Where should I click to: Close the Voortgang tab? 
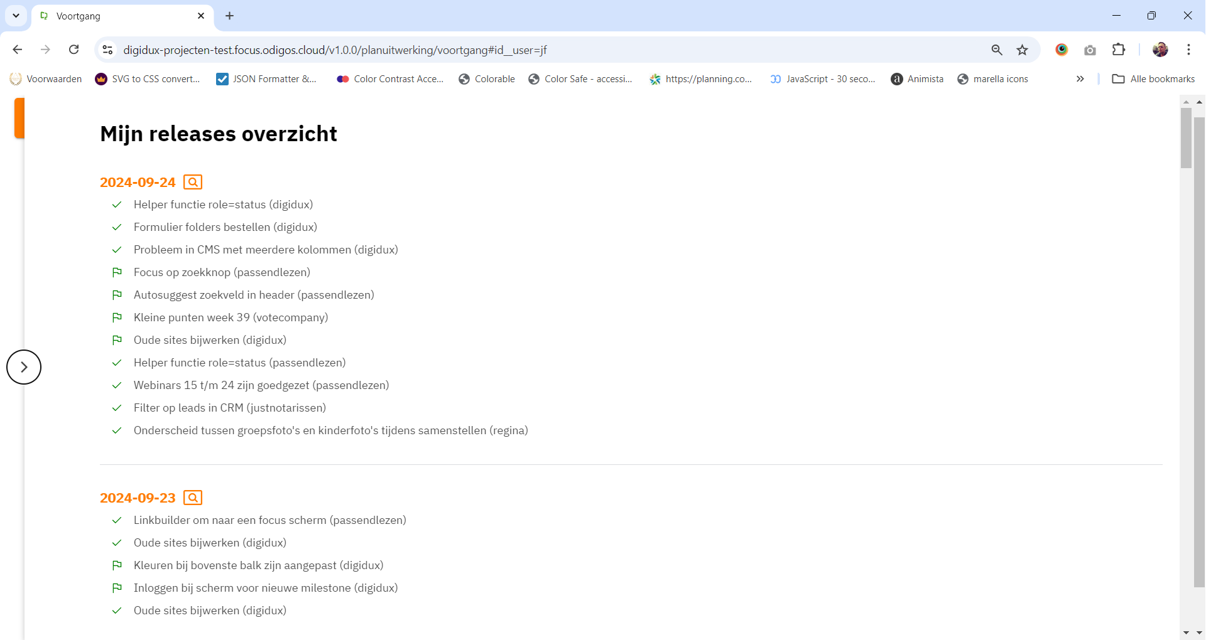click(x=201, y=16)
